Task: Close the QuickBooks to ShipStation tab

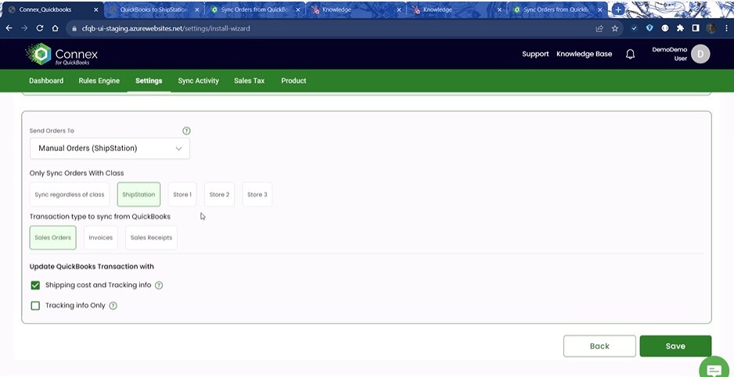Action: pyautogui.click(x=196, y=9)
